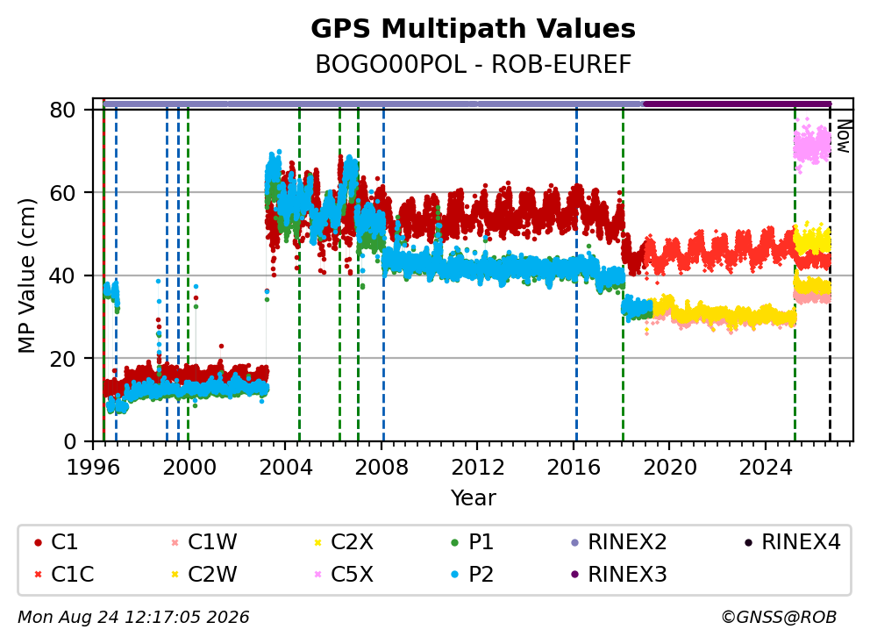Click the MP Value (cm) axis label
The width and height of the screenshot is (870, 644).
26,275
